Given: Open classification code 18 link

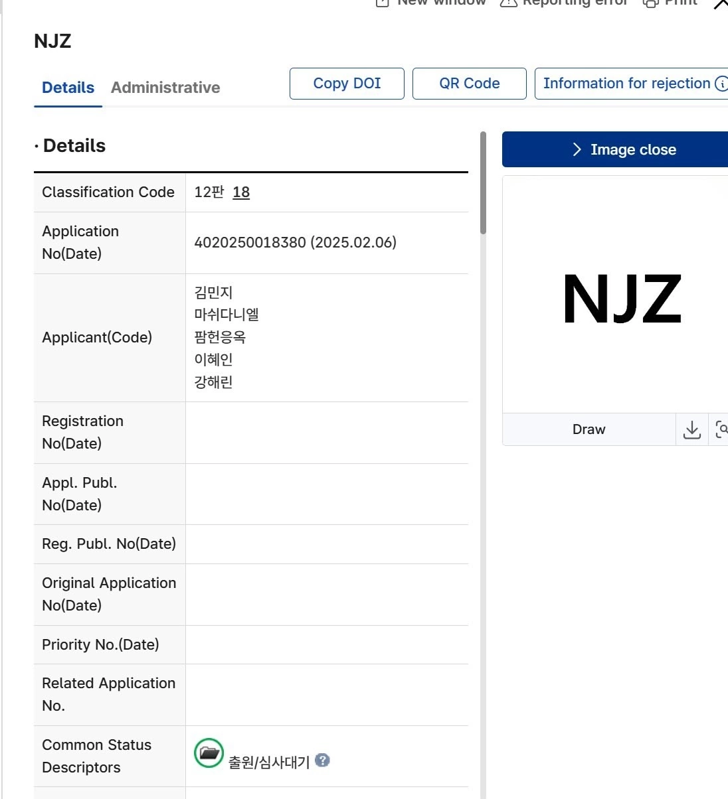Looking at the screenshot, I should pyautogui.click(x=241, y=192).
